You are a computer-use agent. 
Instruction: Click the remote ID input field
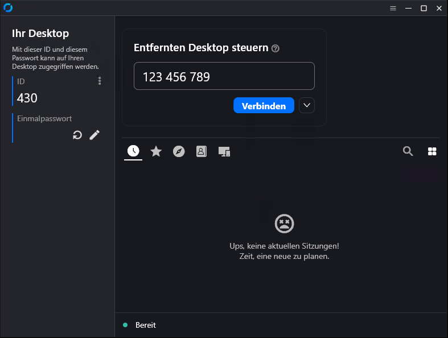click(224, 76)
